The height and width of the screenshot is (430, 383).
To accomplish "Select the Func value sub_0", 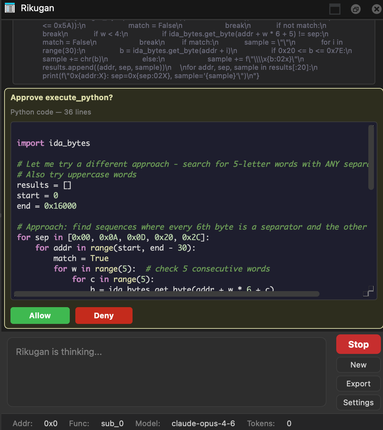I will coord(112,423).
